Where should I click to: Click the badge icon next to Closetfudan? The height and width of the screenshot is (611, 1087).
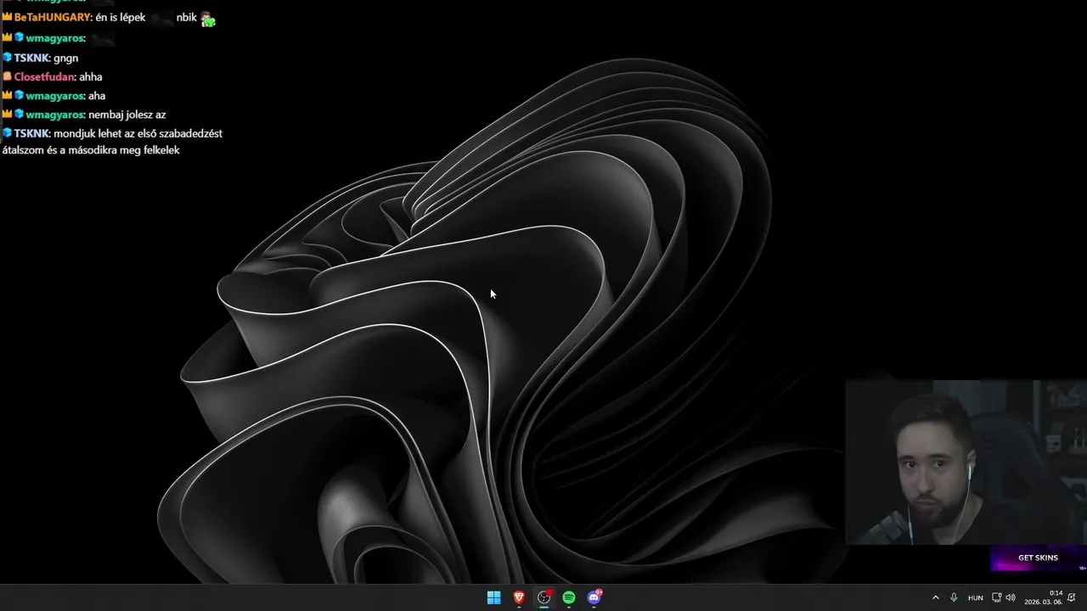point(7,76)
